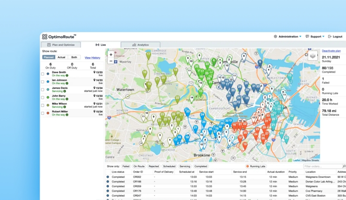Zoom in on the map
Viewport: 346px width, 200px height.
pyautogui.click(x=111, y=55)
